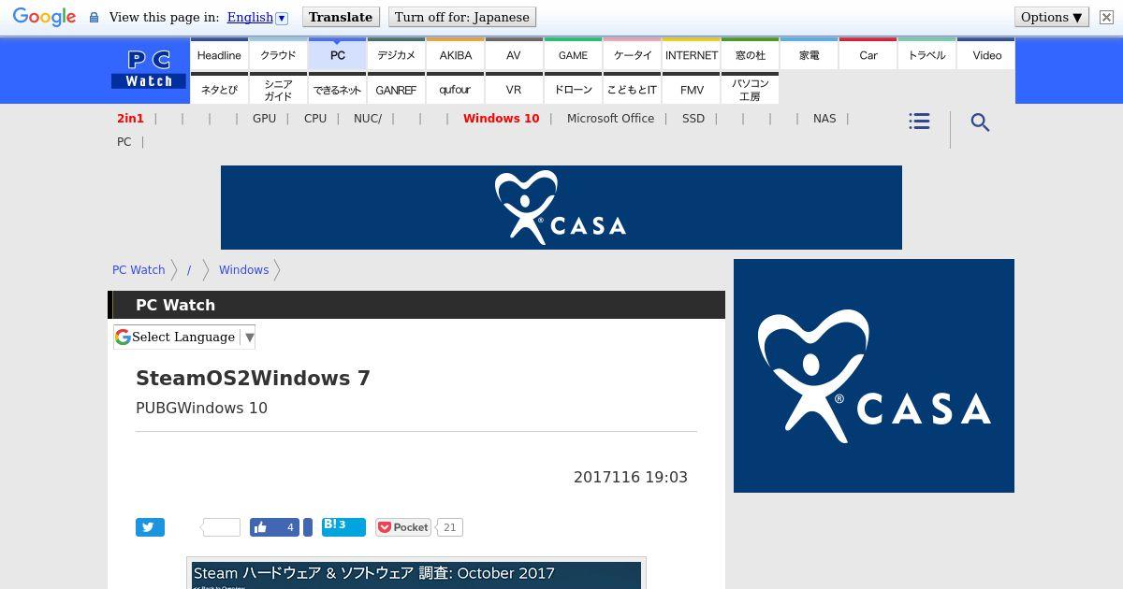Open the 家電 navigation tab
Screen dimensions: 1123x589
[x=809, y=55]
